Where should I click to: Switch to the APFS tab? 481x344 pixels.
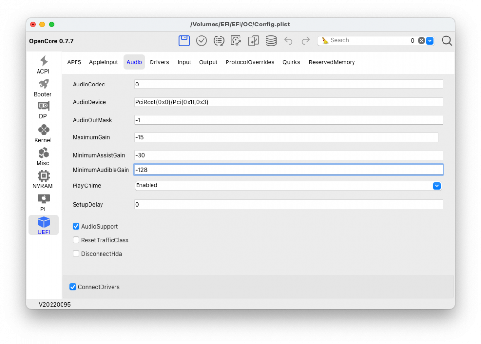click(x=74, y=62)
